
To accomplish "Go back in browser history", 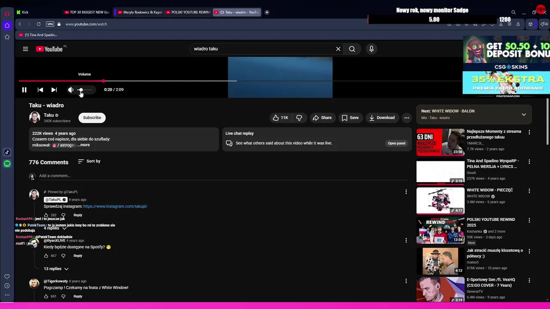I will (x=20, y=24).
